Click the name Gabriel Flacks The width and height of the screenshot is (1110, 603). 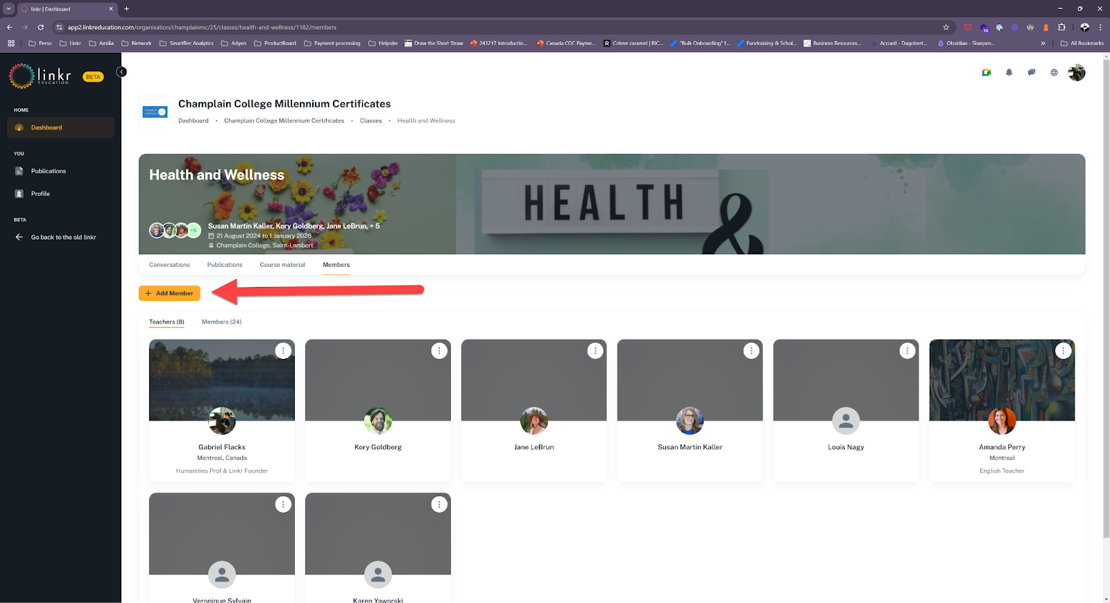(222, 447)
